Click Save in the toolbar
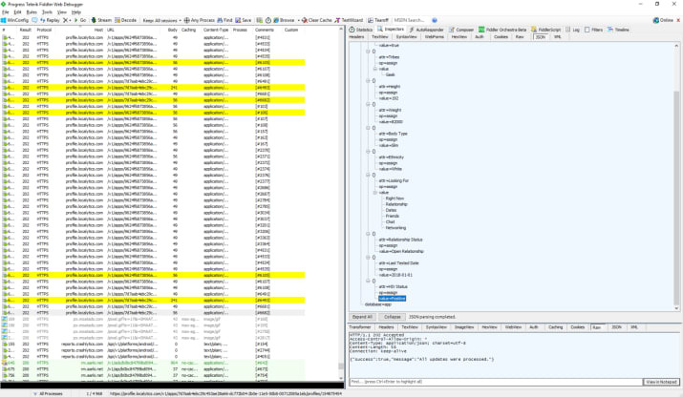Viewport: 683px width, 397px height. pyautogui.click(x=244, y=19)
